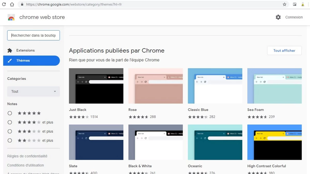Select the Thèmes section

[x=32, y=61]
